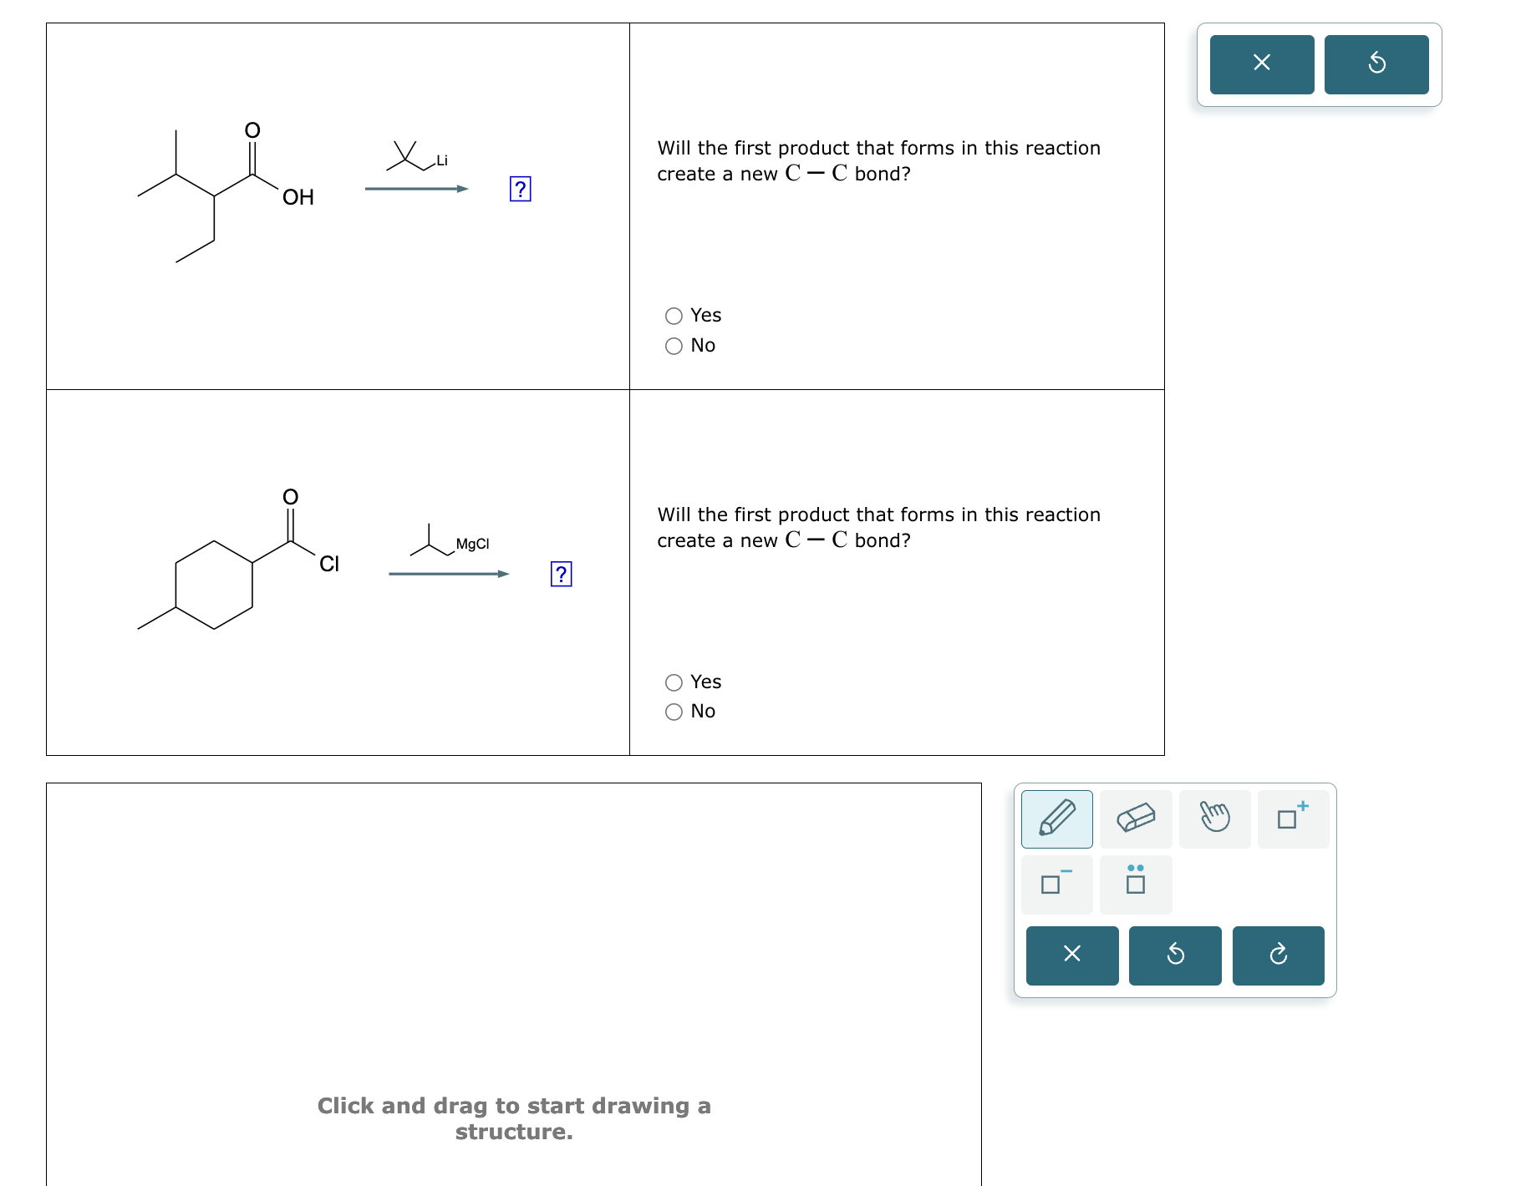Click the blue ? box after the MgCl reagent arrow
The image size is (1516, 1186).
[x=560, y=574]
